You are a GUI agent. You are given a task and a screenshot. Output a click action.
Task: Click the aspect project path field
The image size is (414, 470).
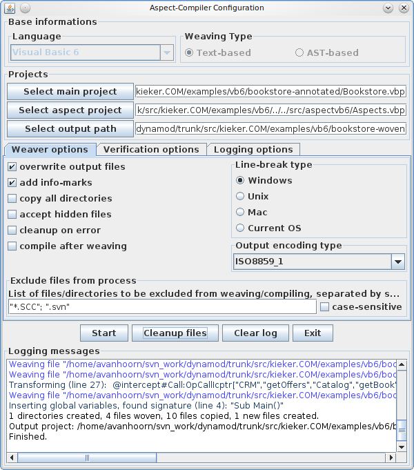click(x=270, y=110)
